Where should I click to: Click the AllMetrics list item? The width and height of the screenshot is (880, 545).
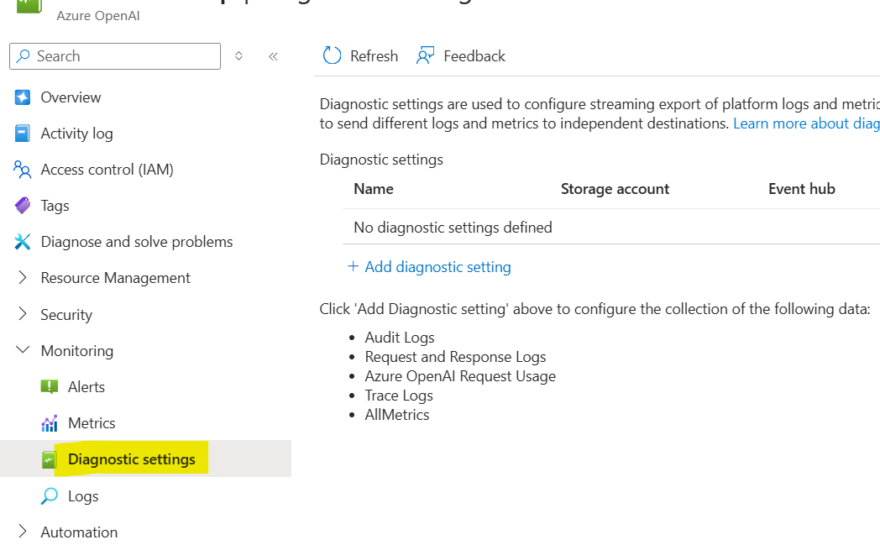pyautogui.click(x=397, y=415)
